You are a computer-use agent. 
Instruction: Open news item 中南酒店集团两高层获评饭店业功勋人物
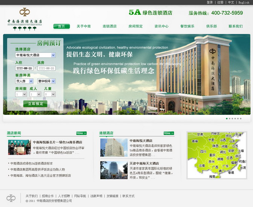[38, 169]
